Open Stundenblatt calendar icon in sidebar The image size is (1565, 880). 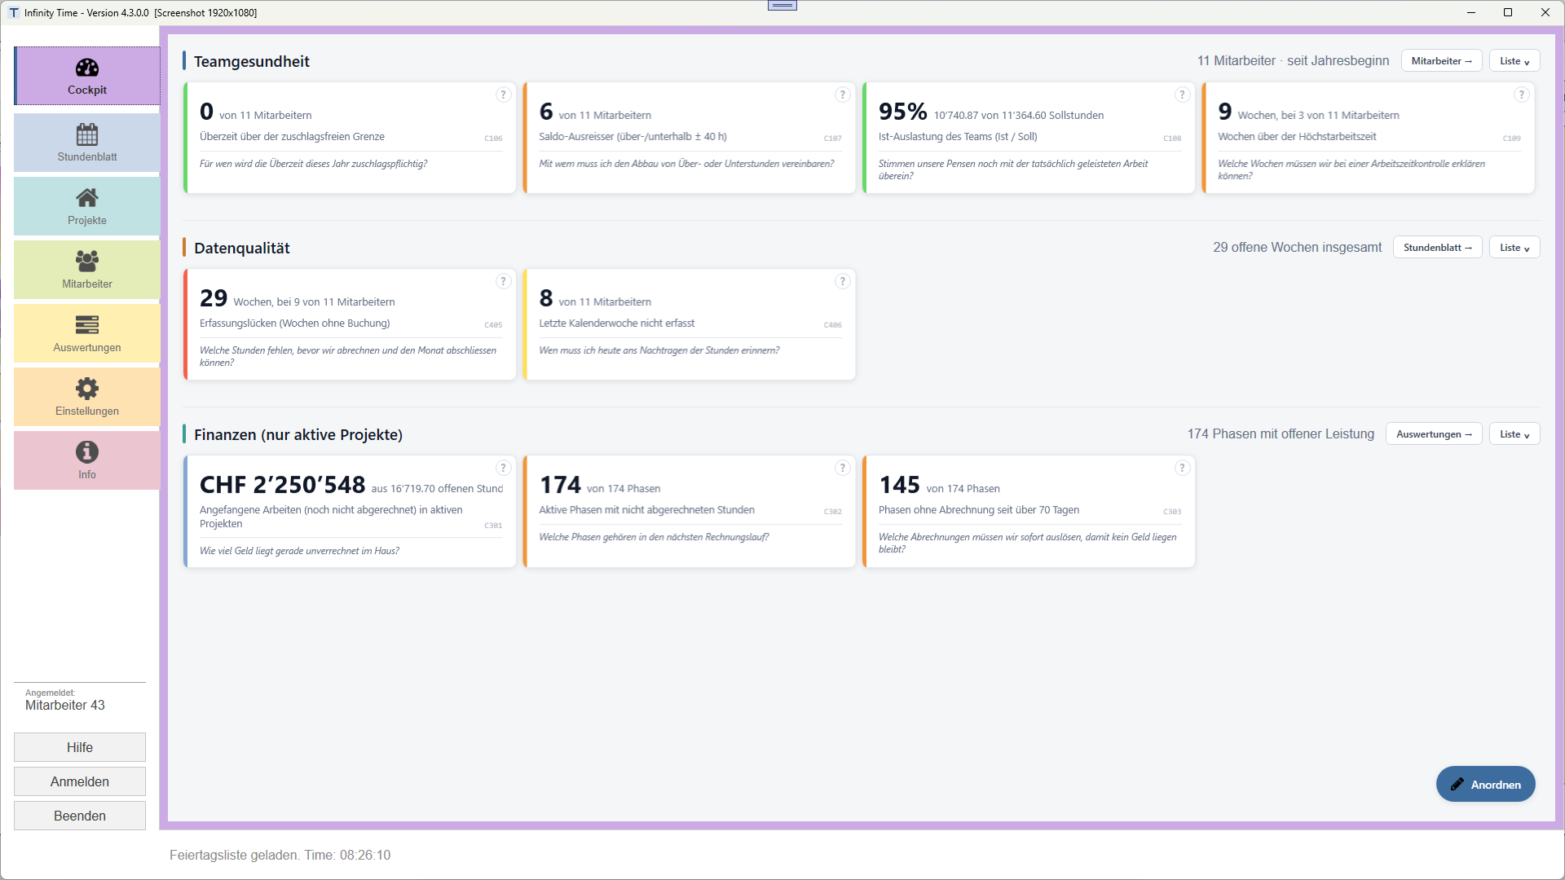[x=87, y=134]
